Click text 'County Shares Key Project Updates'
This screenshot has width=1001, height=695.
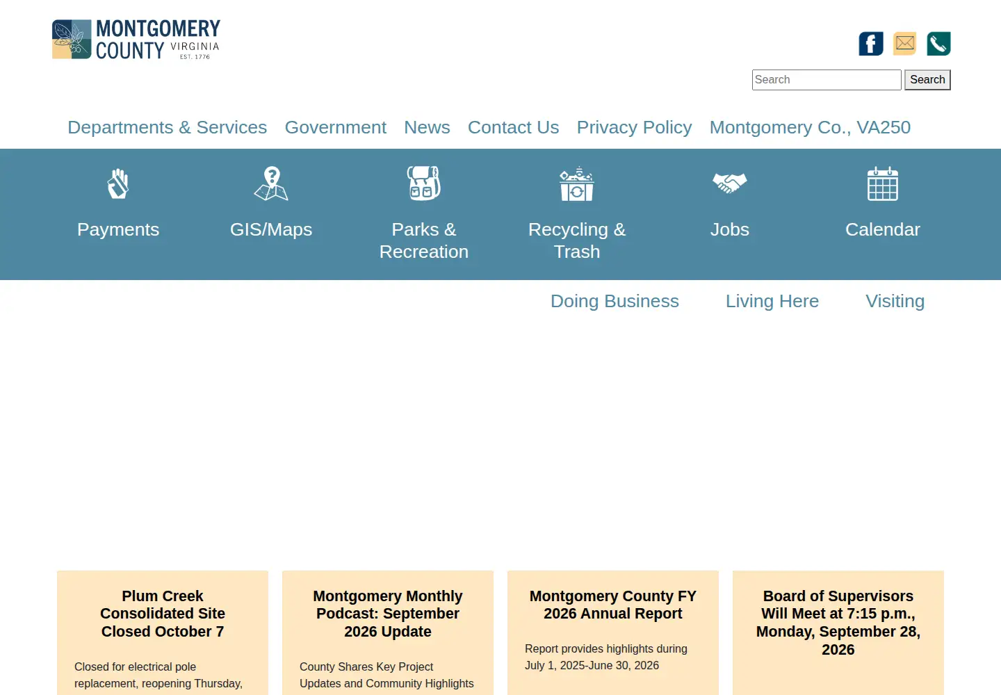click(x=386, y=675)
